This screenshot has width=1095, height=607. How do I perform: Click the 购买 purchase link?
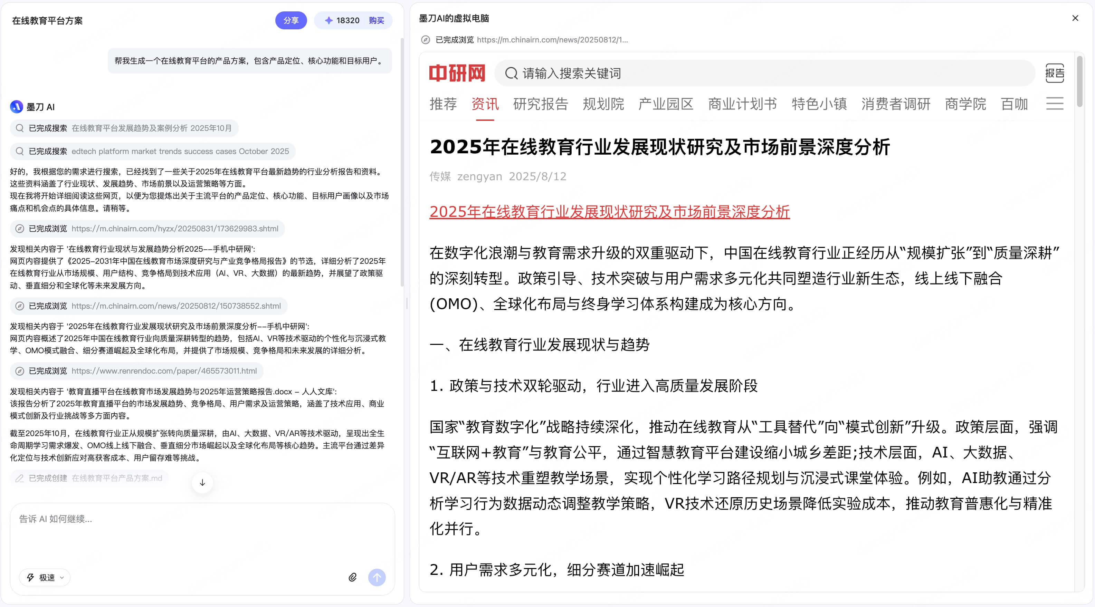(376, 20)
